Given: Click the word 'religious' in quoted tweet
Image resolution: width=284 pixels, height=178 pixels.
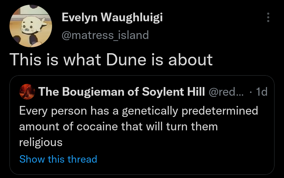Looking at the screenshot, I should [x=41, y=143].
